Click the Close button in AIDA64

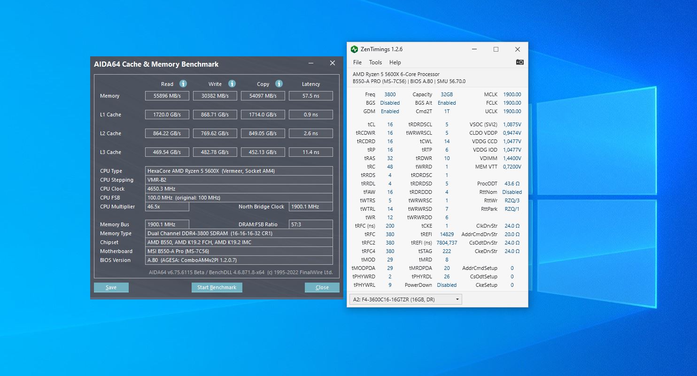(x=322, y=287)
